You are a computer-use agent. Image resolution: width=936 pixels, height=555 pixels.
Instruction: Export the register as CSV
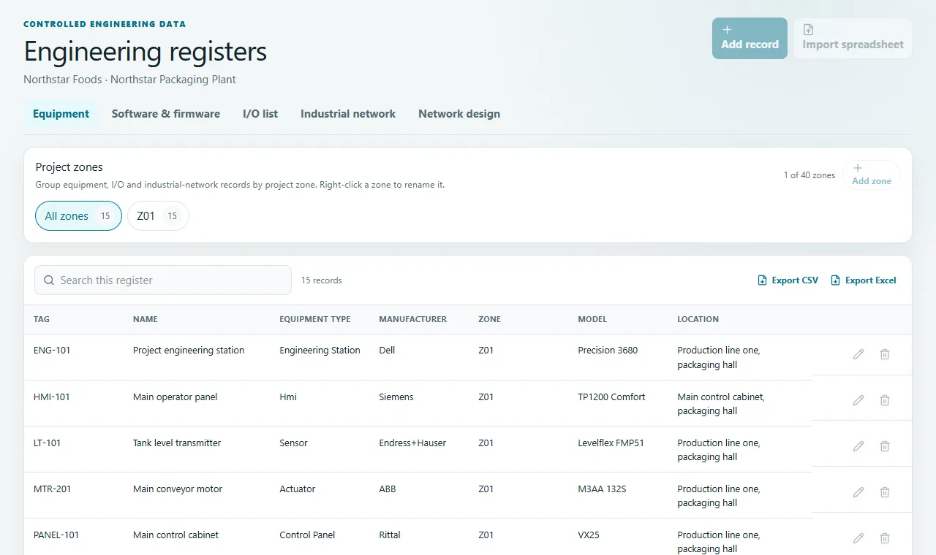click(x=788, y=280)
